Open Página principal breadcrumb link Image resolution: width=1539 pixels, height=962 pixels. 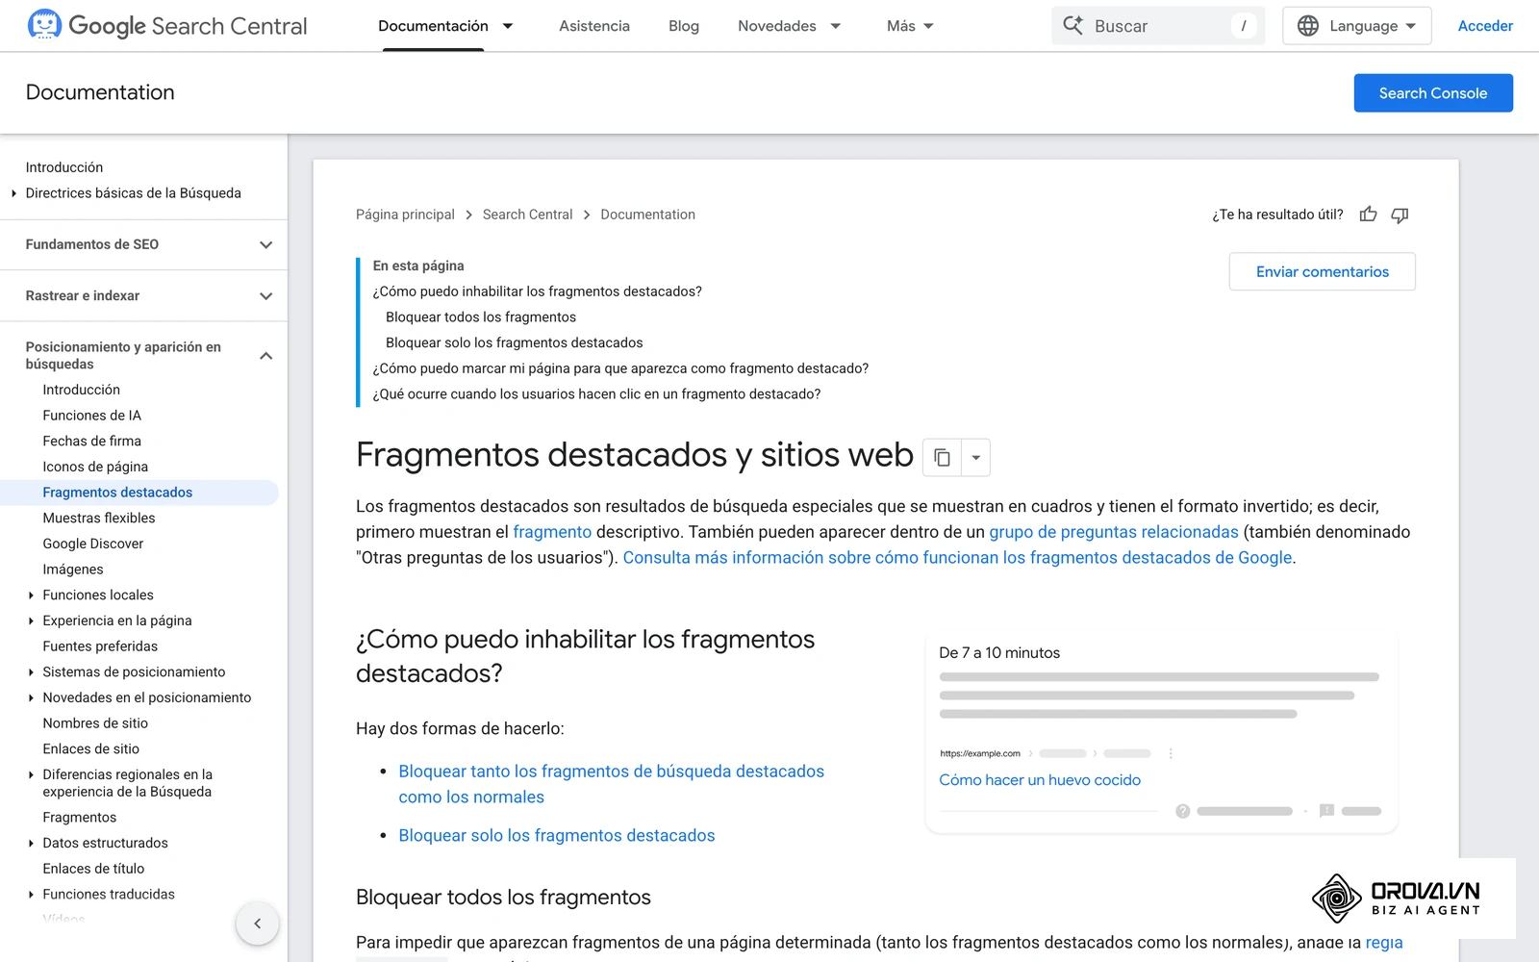405,215
